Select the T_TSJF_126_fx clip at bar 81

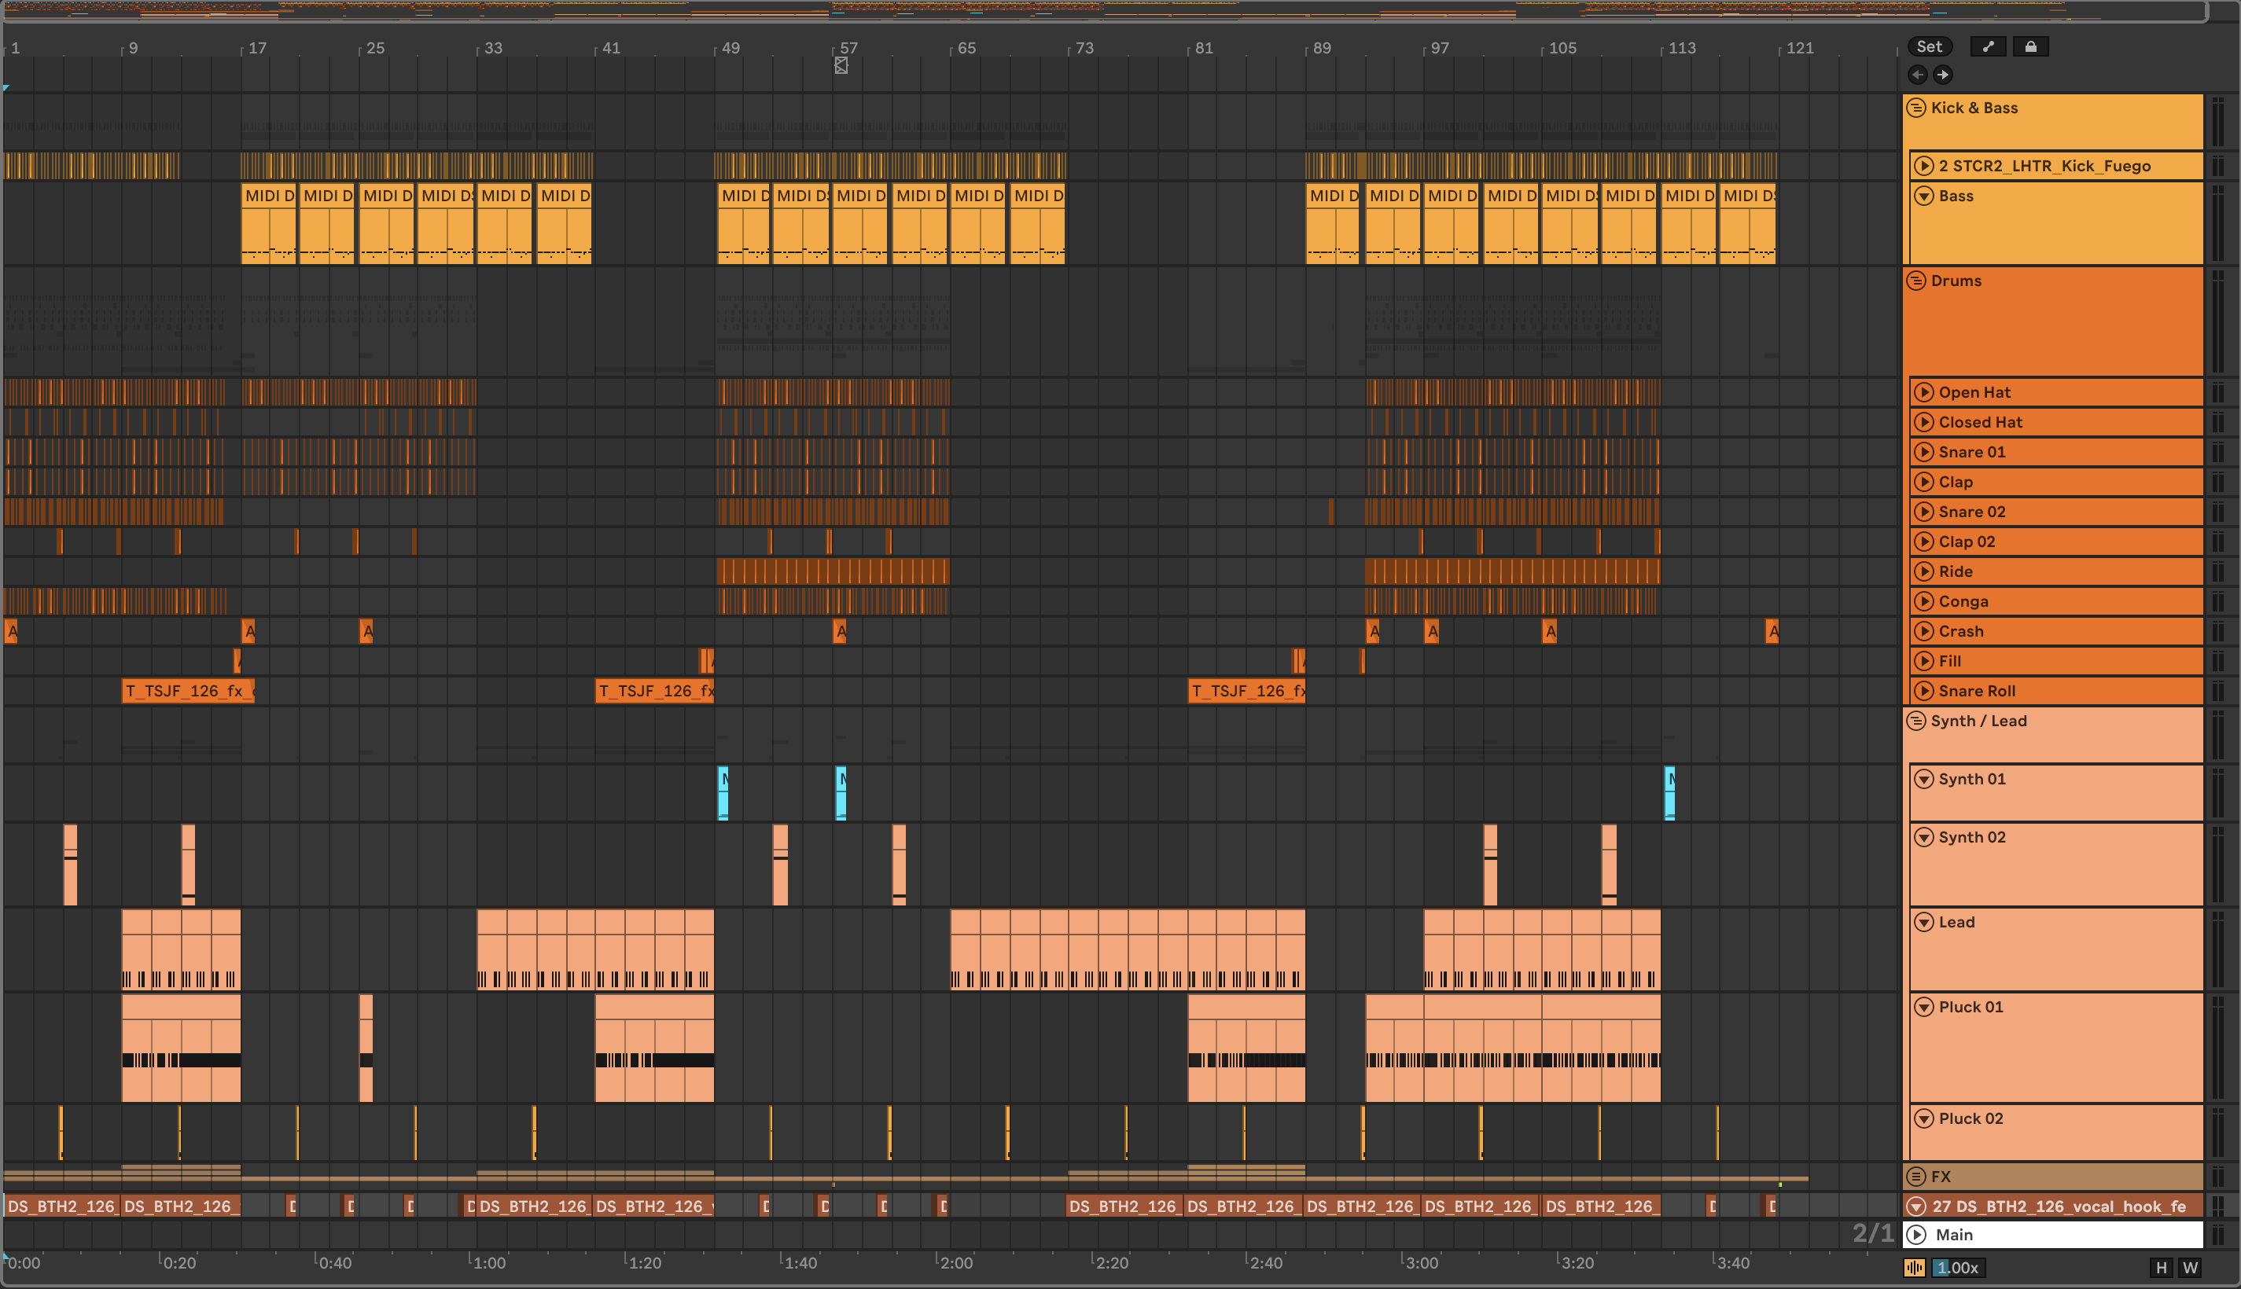tap(1246, 692)
